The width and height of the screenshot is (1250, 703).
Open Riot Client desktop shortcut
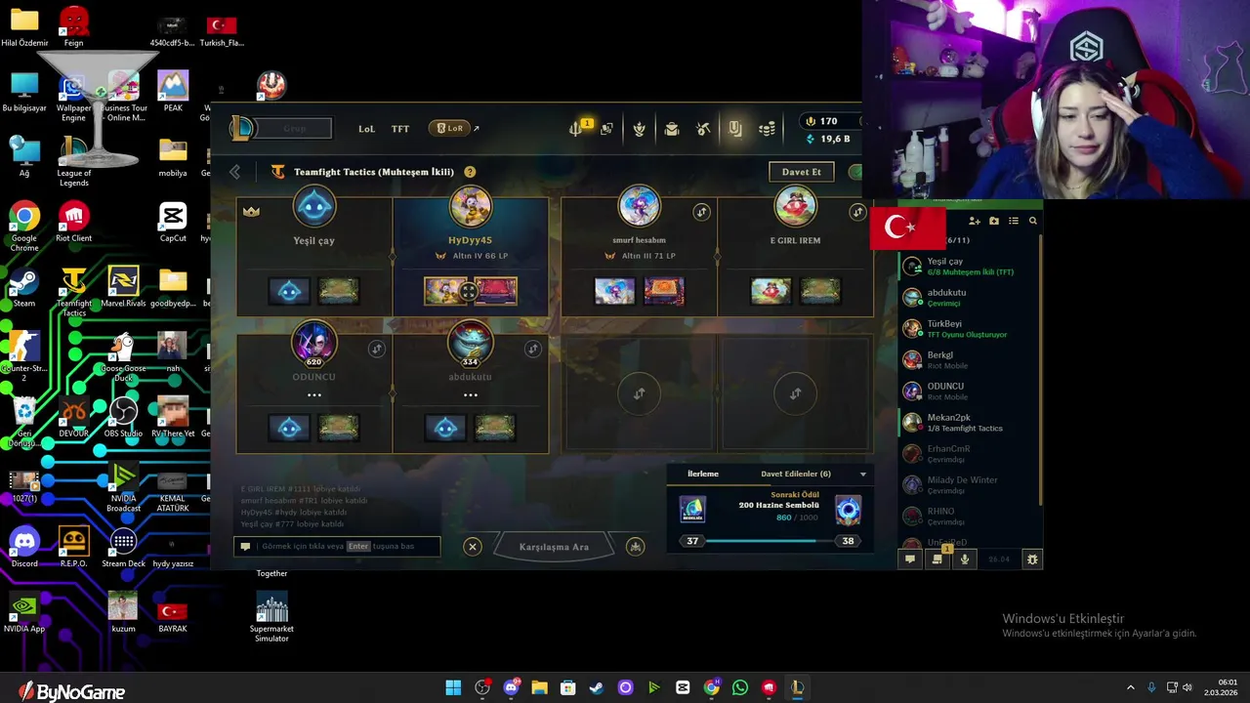(74, 222)
